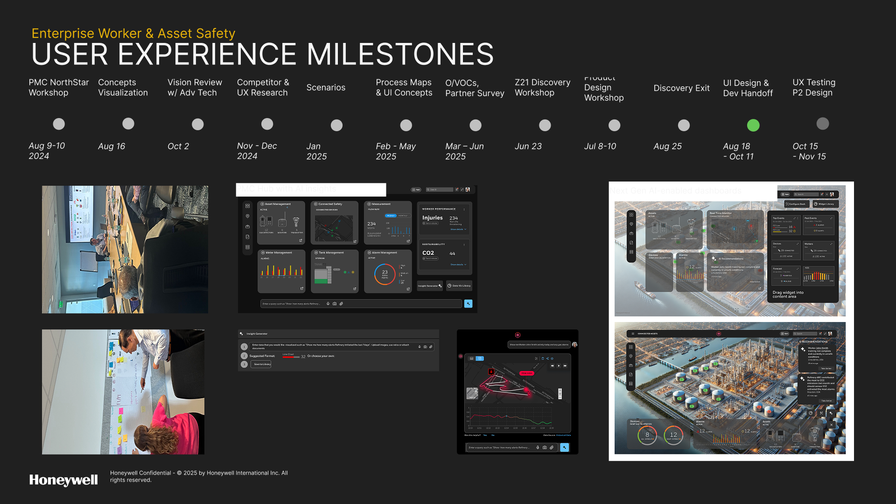Click the Save to Library button
Viewport: 896px width, 504px height.
coord(261,364)
